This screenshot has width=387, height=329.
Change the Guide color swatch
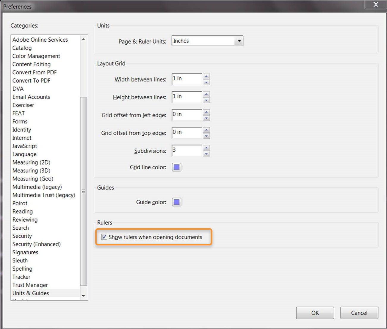click(176, 202)
